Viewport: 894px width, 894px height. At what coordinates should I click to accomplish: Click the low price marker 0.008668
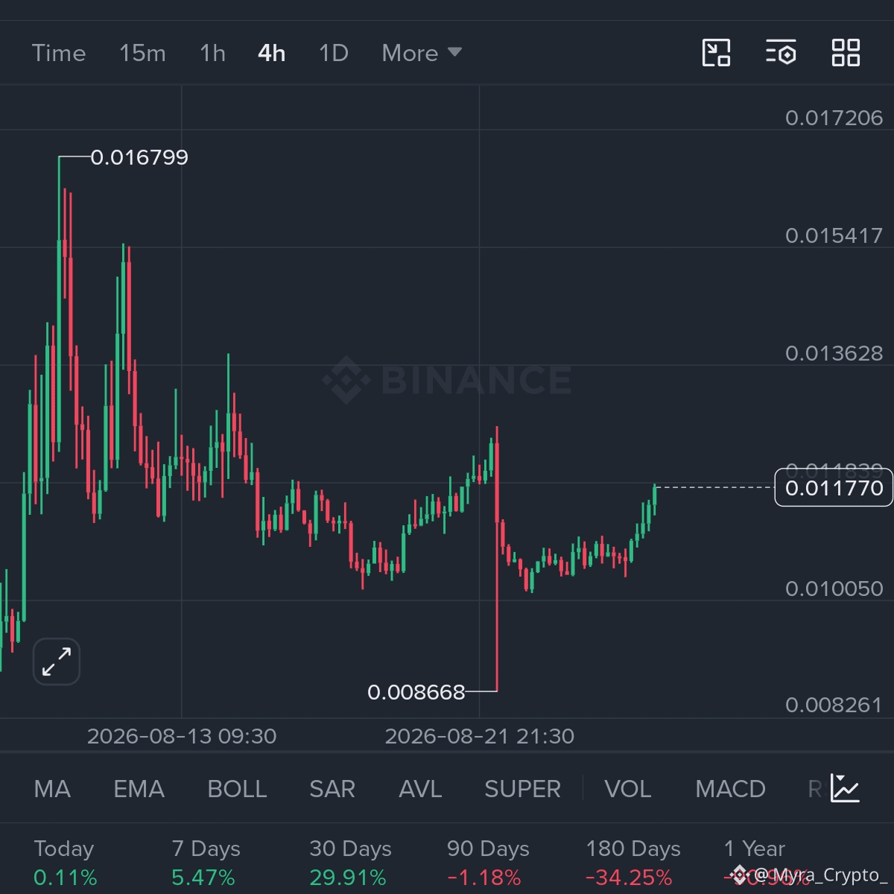click(416, 692)
